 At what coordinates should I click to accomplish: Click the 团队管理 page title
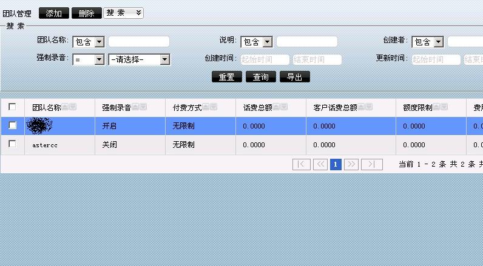click(17, 14)
